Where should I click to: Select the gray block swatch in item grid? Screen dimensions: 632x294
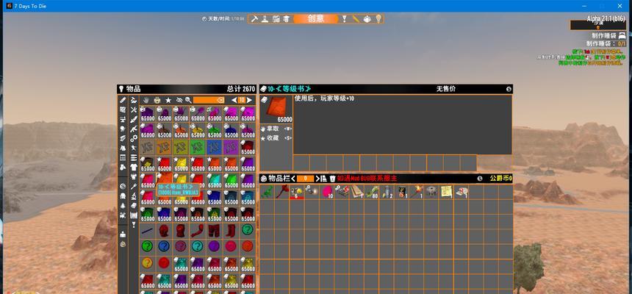(x=148, y=147)
